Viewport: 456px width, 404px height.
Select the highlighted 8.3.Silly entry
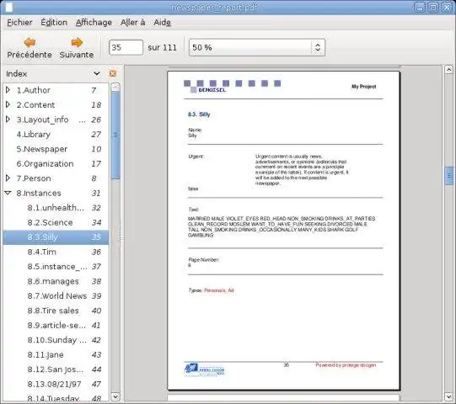pyautogui.click(x=56, y=237)
